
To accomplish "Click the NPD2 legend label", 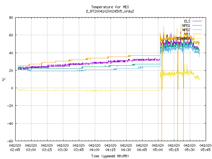I will tap(186, 30).
